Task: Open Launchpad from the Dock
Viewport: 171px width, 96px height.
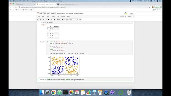Action: 48,93
